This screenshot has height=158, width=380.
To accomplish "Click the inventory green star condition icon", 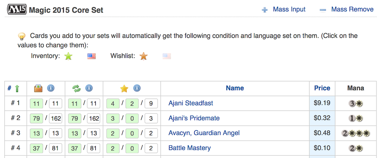I will [68, 56].
